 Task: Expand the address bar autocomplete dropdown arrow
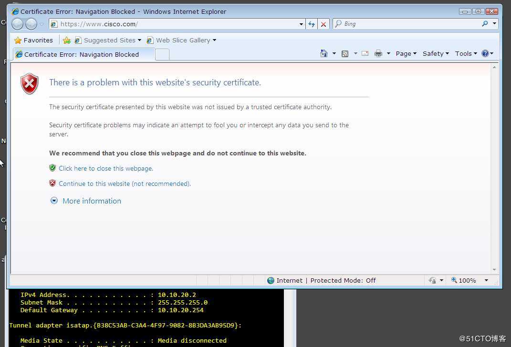(301, 24)
